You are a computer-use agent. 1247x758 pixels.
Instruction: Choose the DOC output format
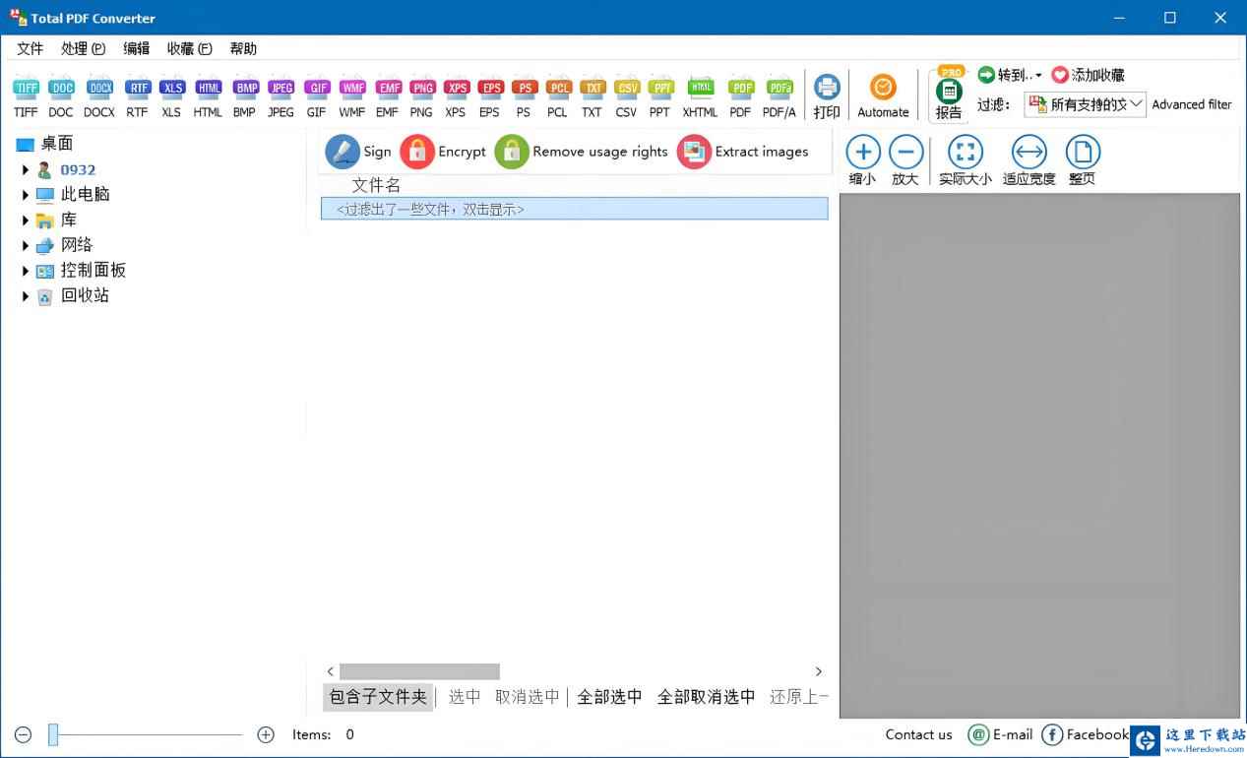pyautogui.click(x=61, y=96)
